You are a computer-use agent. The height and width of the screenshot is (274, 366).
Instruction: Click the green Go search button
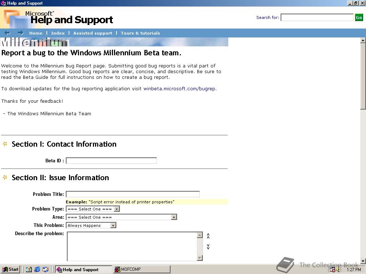point(359,17)
